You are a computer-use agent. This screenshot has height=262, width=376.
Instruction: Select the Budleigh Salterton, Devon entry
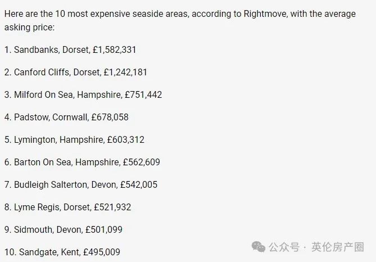coord(81,185)
